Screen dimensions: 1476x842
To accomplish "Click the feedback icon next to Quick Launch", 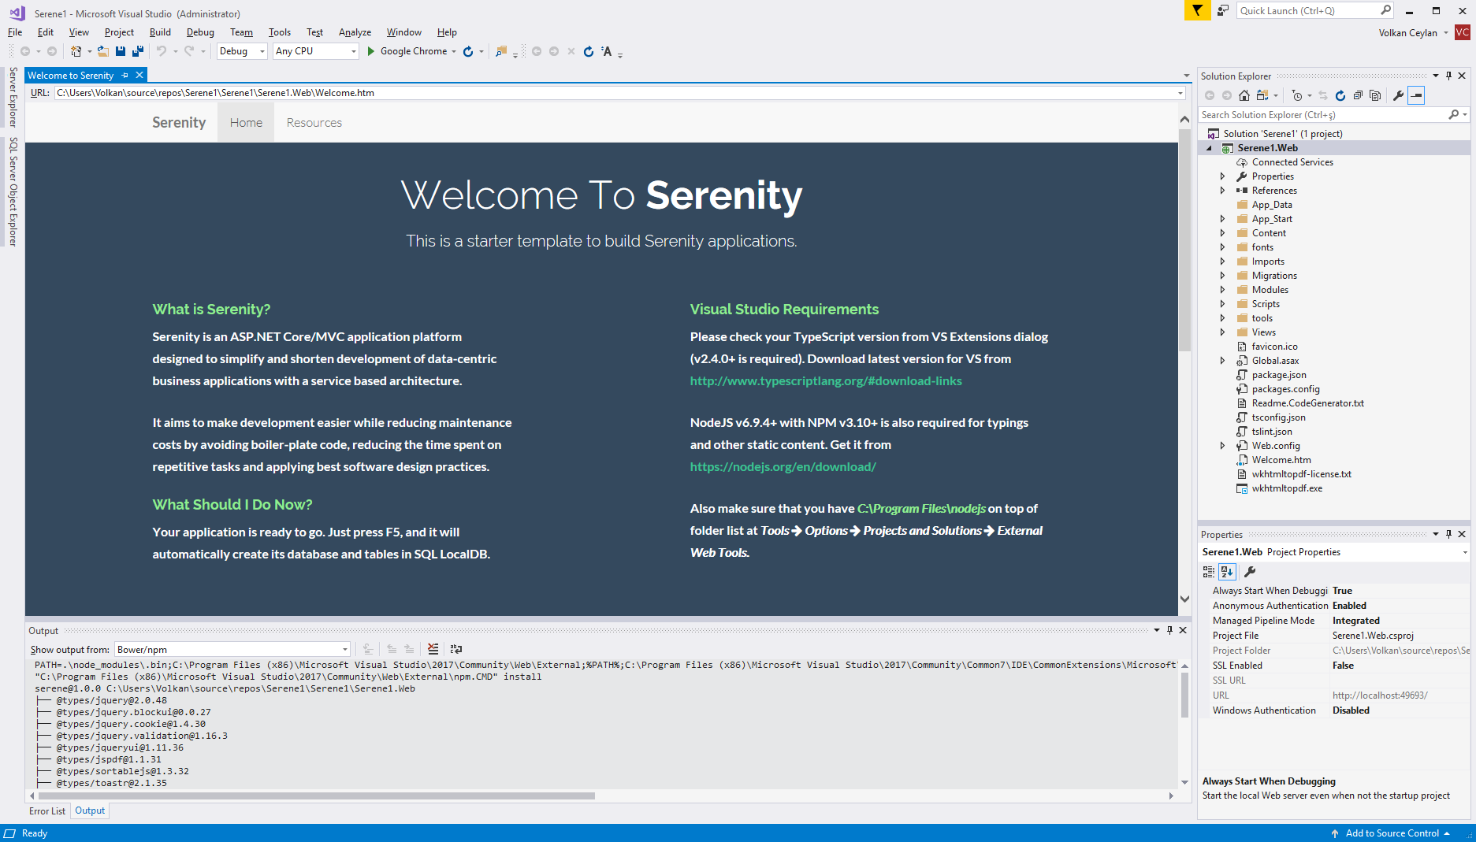I will [1223, 10].
